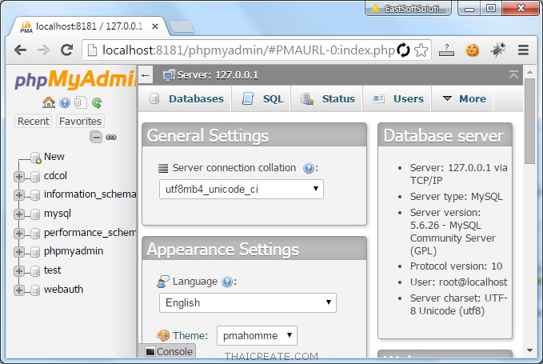The image size is (543, 364).
Task: Click the Recent button
Action: (34, 122)
